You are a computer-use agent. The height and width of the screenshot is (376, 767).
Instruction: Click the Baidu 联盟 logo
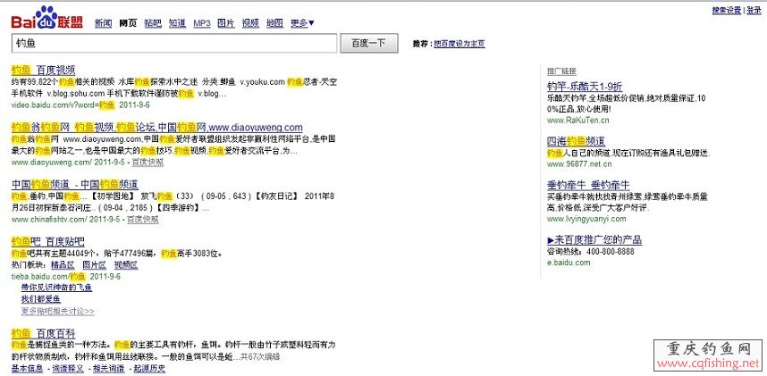[47, 19]
